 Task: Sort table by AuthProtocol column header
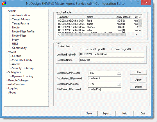pyautogui.click(x=124, y=17)
